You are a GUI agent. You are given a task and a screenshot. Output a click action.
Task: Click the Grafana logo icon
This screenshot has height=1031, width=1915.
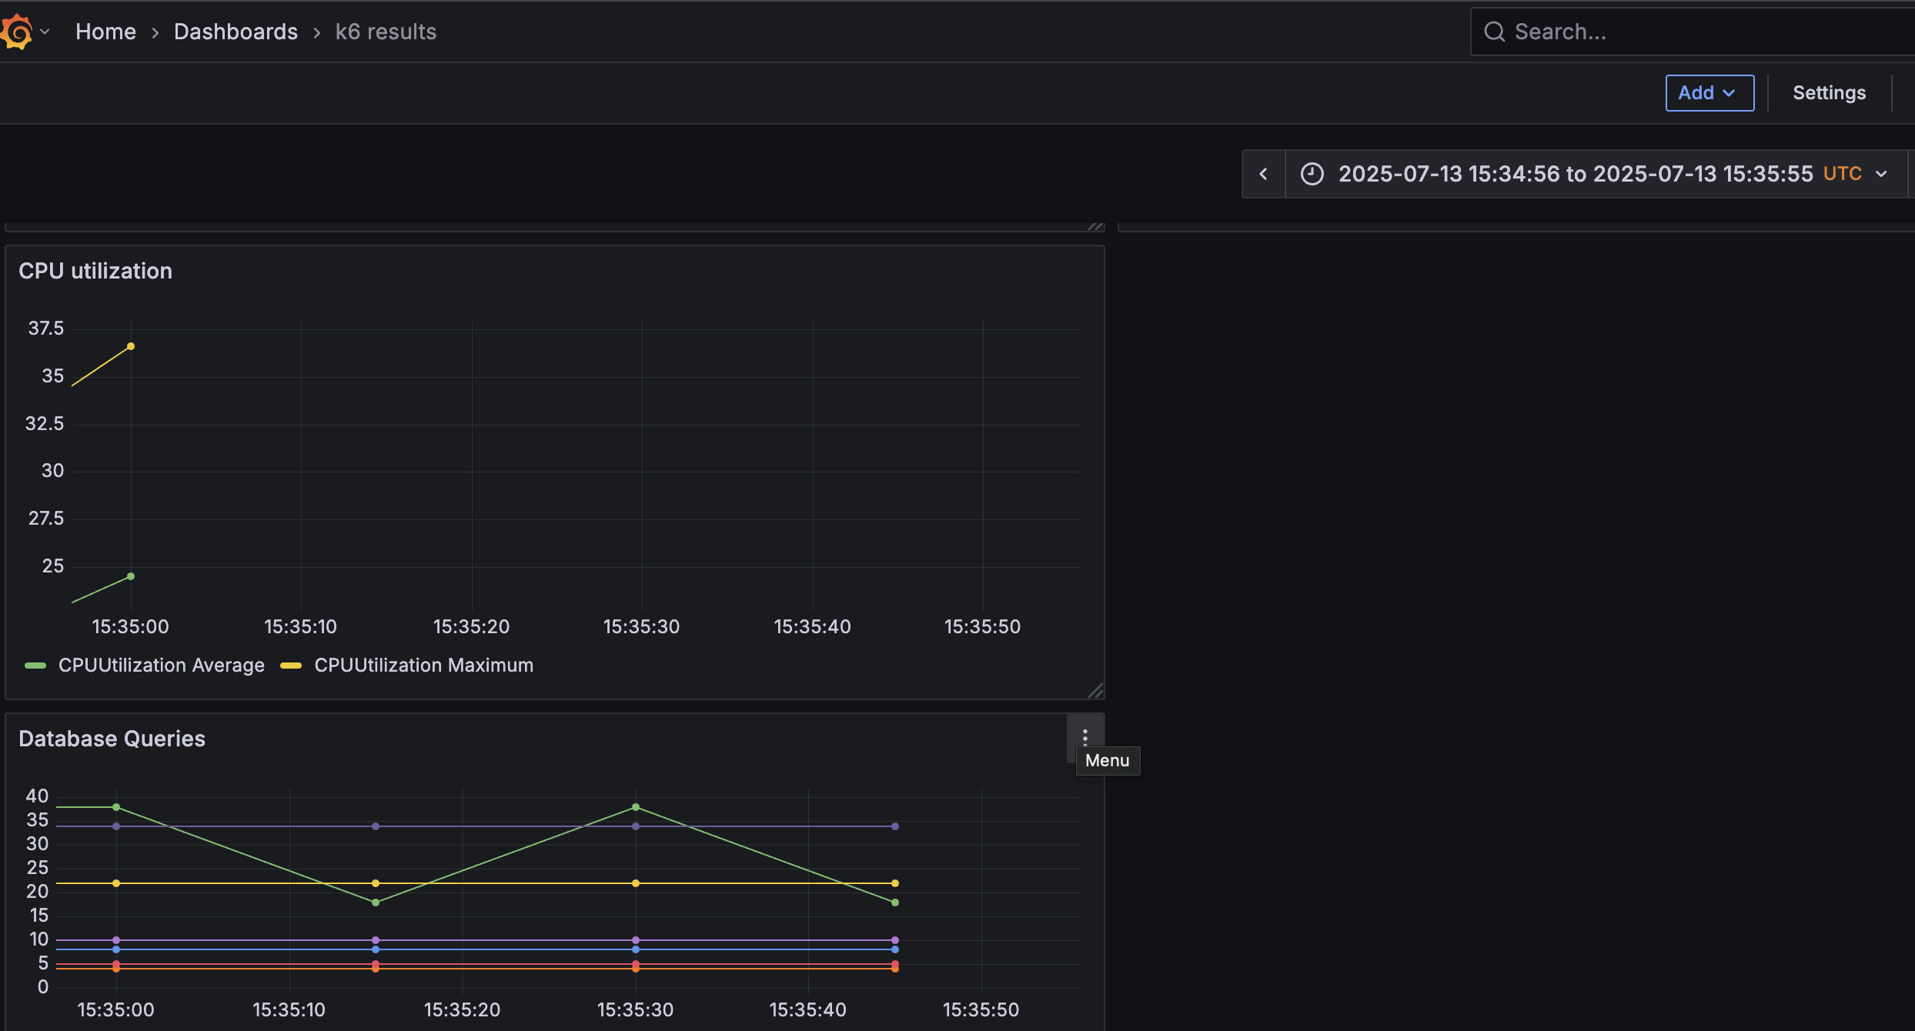pos(17,31)
